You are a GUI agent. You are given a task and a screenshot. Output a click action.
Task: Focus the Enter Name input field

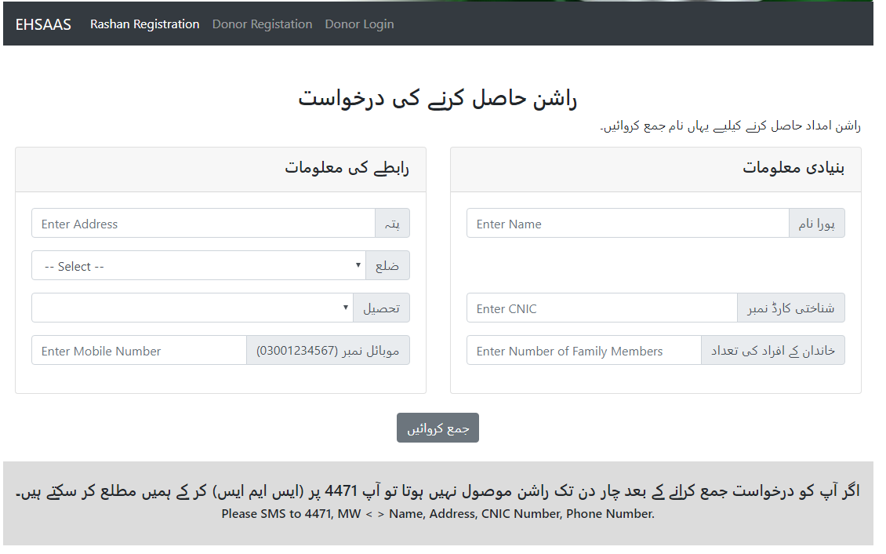[x=628, y=224]
